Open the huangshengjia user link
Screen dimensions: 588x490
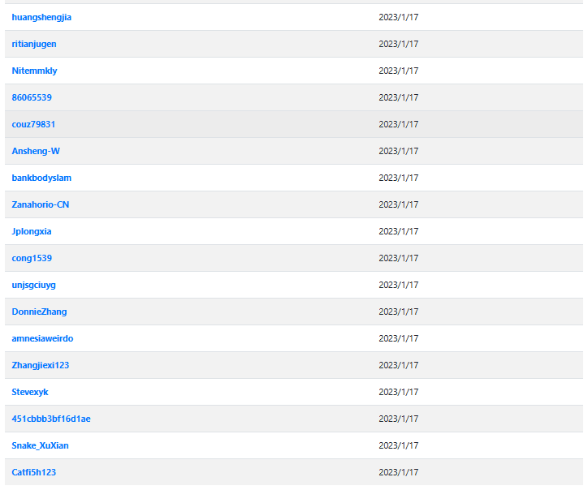click(x=41, y=18)
